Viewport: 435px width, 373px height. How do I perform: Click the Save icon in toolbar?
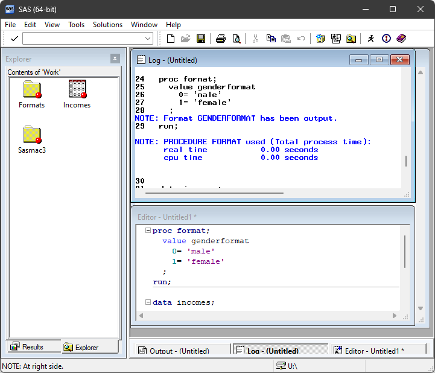point(201,39)
